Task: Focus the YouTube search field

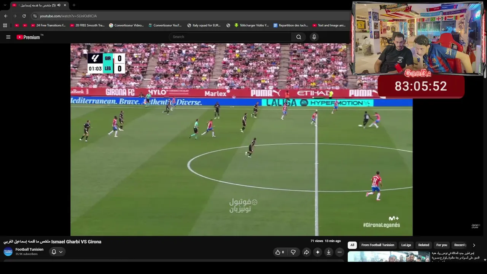Action: pyautogui.click(x=230, y=37)
